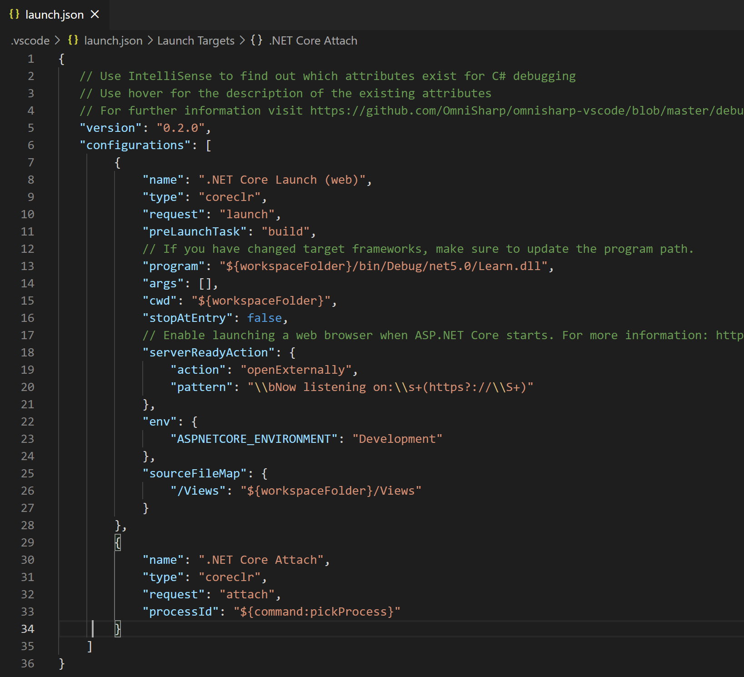Close the launch.json editor tab
Screen dimensions: 744x677
(95, 14)
